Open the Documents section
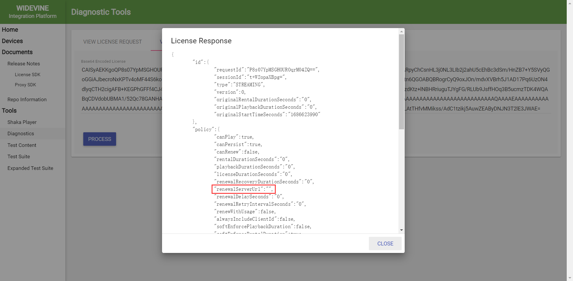The height and width of the screenshot is (281, 573). coord(17,52)
